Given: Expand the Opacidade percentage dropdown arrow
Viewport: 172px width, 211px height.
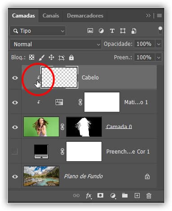Looking at the screenshot, I should click(x=159, y=44).
